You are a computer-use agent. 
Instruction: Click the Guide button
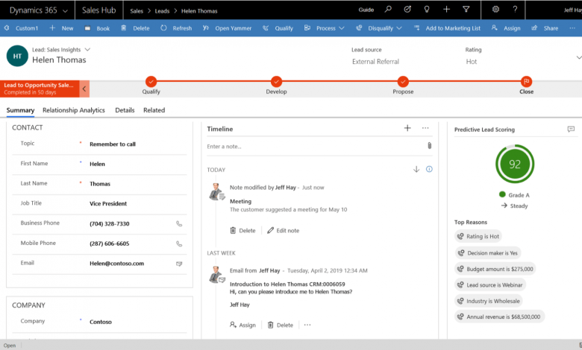(x=366, y=10)
